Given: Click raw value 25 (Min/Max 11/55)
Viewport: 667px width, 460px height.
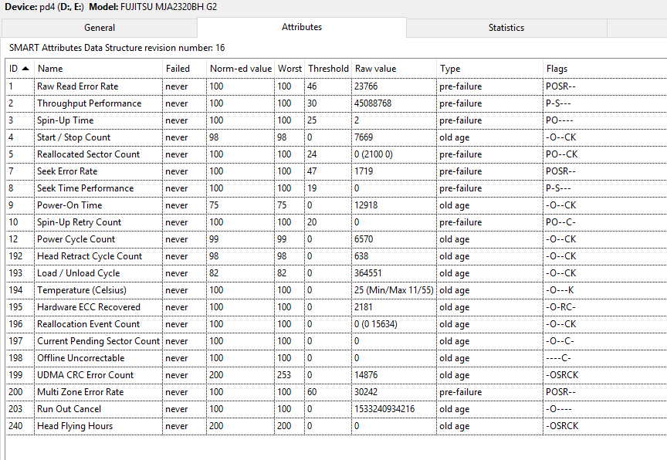Looking at the screenshot, I should (x=394, y=290).
